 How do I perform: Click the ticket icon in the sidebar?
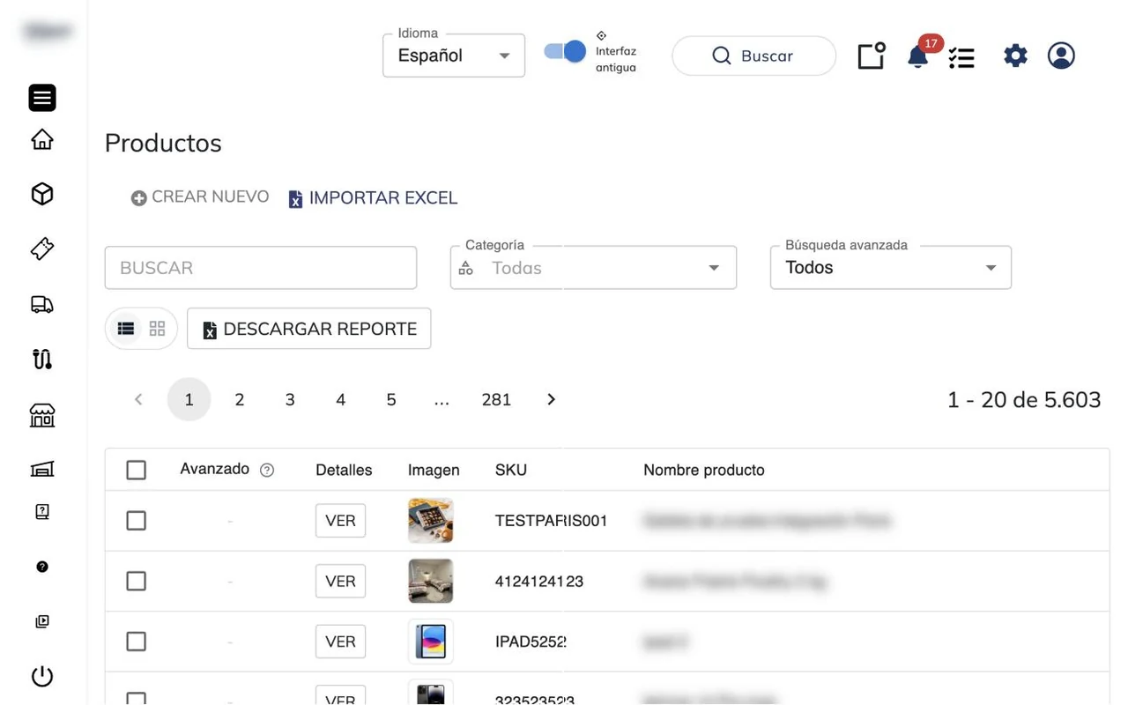coord(42,249)
